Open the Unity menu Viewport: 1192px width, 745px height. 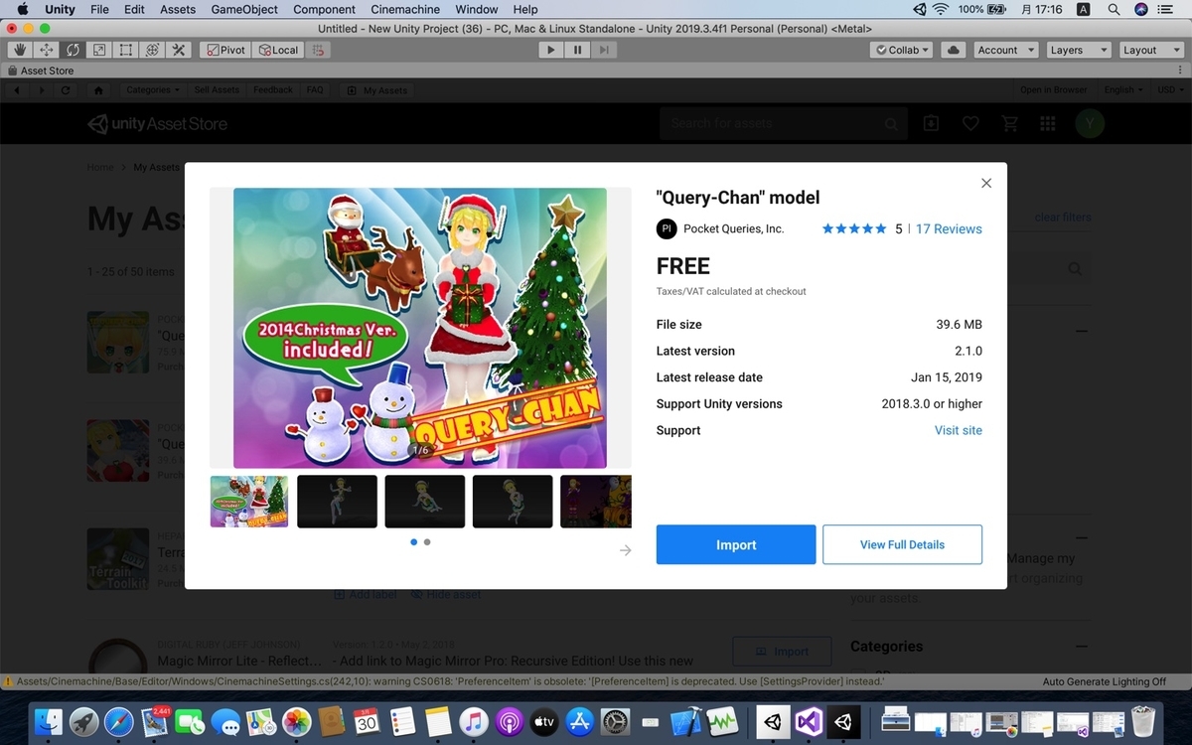(60, 9)
